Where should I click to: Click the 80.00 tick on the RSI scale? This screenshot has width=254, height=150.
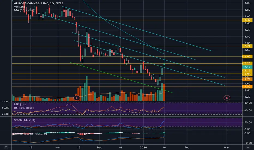(248, 103)
